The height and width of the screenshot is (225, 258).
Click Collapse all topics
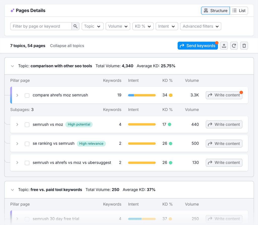coord(67,45)
